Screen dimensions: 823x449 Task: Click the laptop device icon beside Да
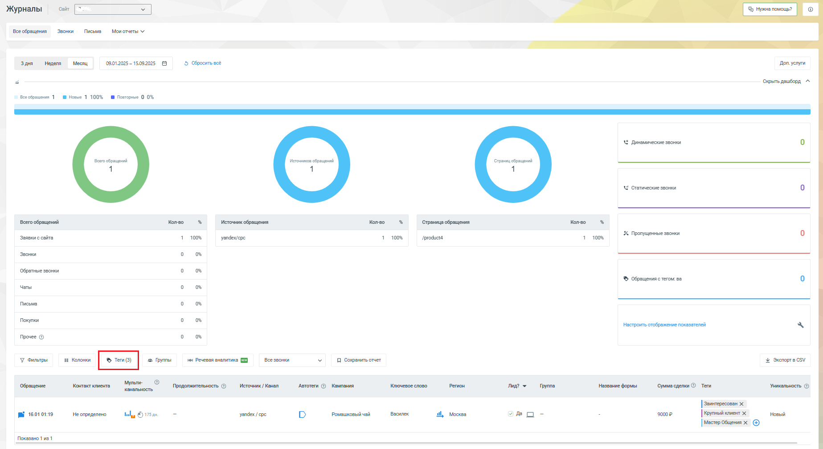click(x=530, y=415)
